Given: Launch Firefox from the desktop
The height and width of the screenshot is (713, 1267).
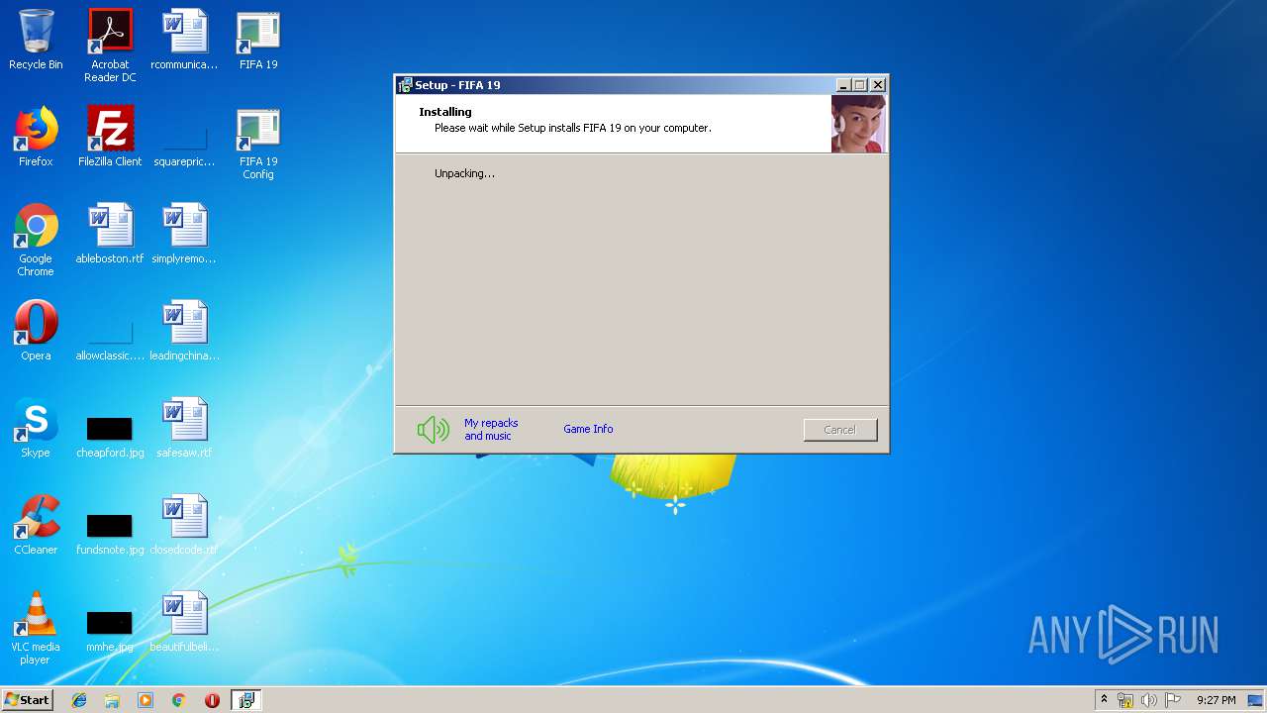Looking at the screenshot, I should point(36,138).
